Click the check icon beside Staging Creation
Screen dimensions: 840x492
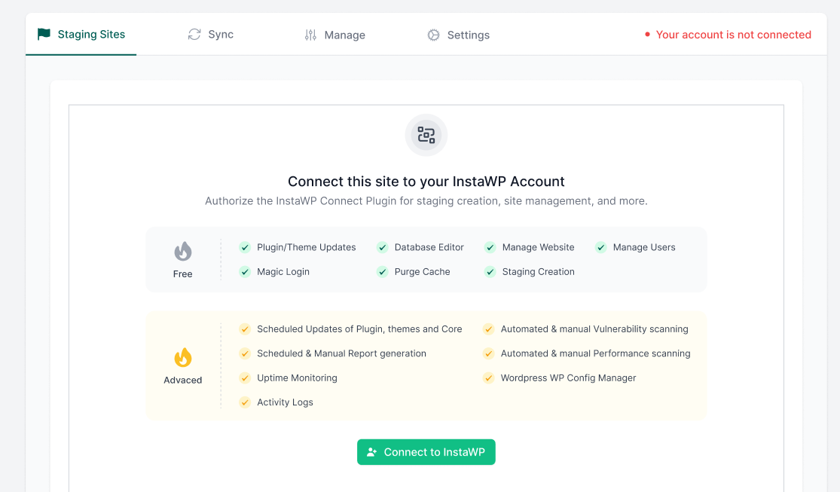(x=490, y=272)
